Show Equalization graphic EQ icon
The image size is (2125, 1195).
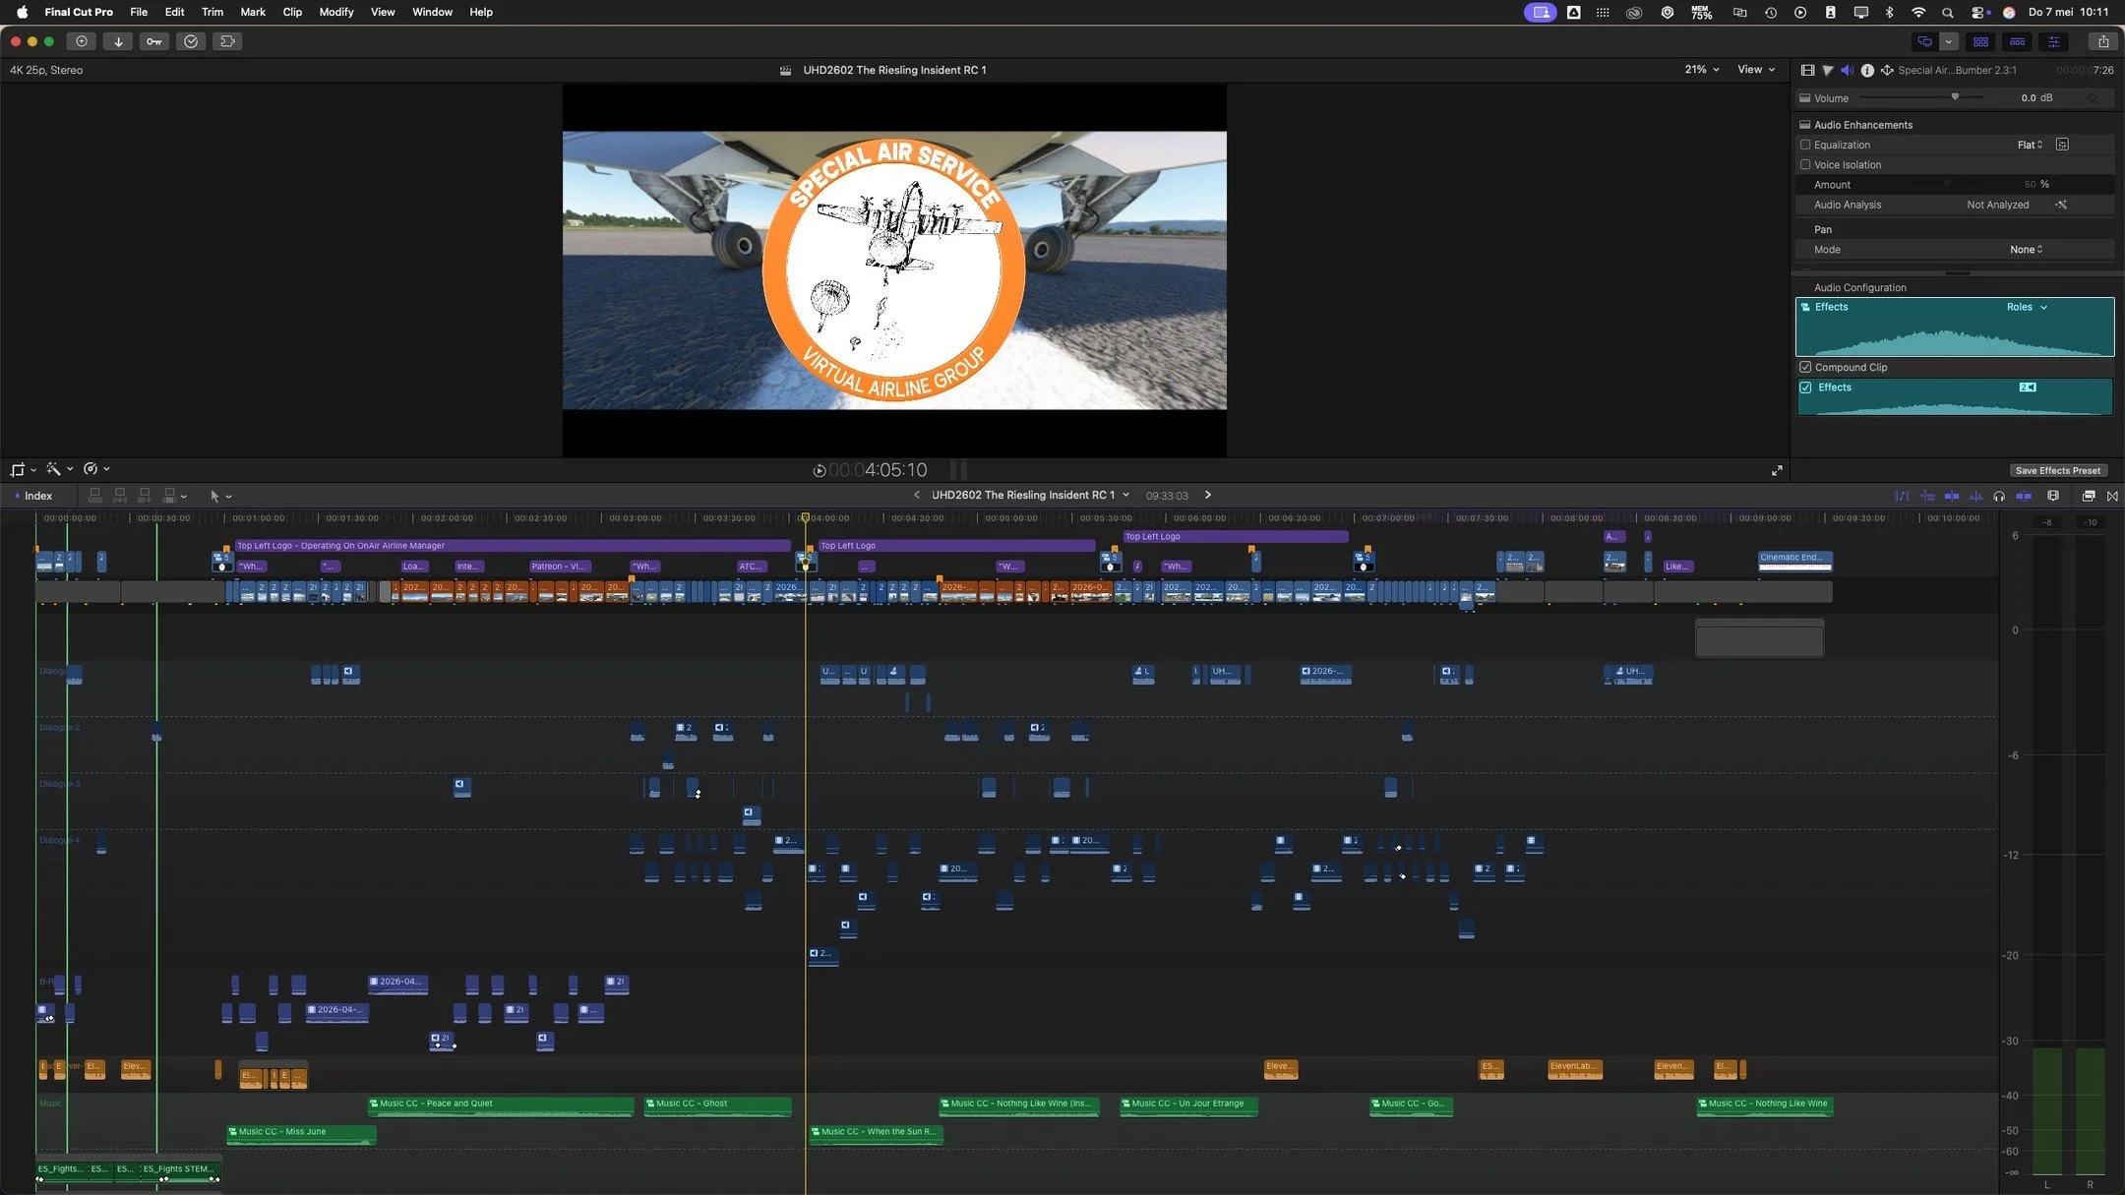[x=2062, y=145]
